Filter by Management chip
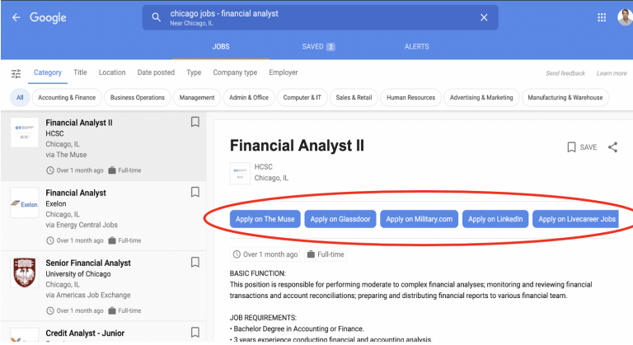Image resolution: width=633 pixels, height=345 pixels. tap(197, 98)
